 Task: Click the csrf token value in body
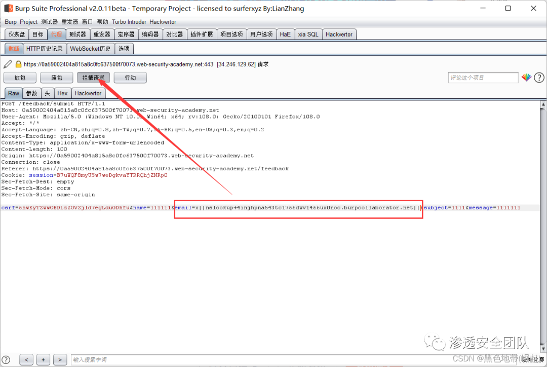click(x=74, y=207)
